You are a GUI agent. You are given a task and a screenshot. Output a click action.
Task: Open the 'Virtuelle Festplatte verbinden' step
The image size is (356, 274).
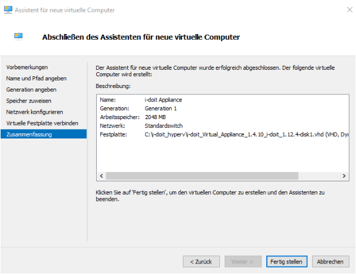42,123
